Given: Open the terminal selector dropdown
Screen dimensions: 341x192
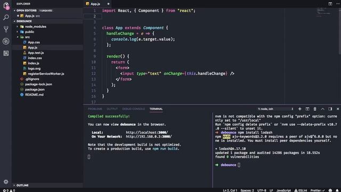Looking at the screenshot, I should click(x=275, y=109).
